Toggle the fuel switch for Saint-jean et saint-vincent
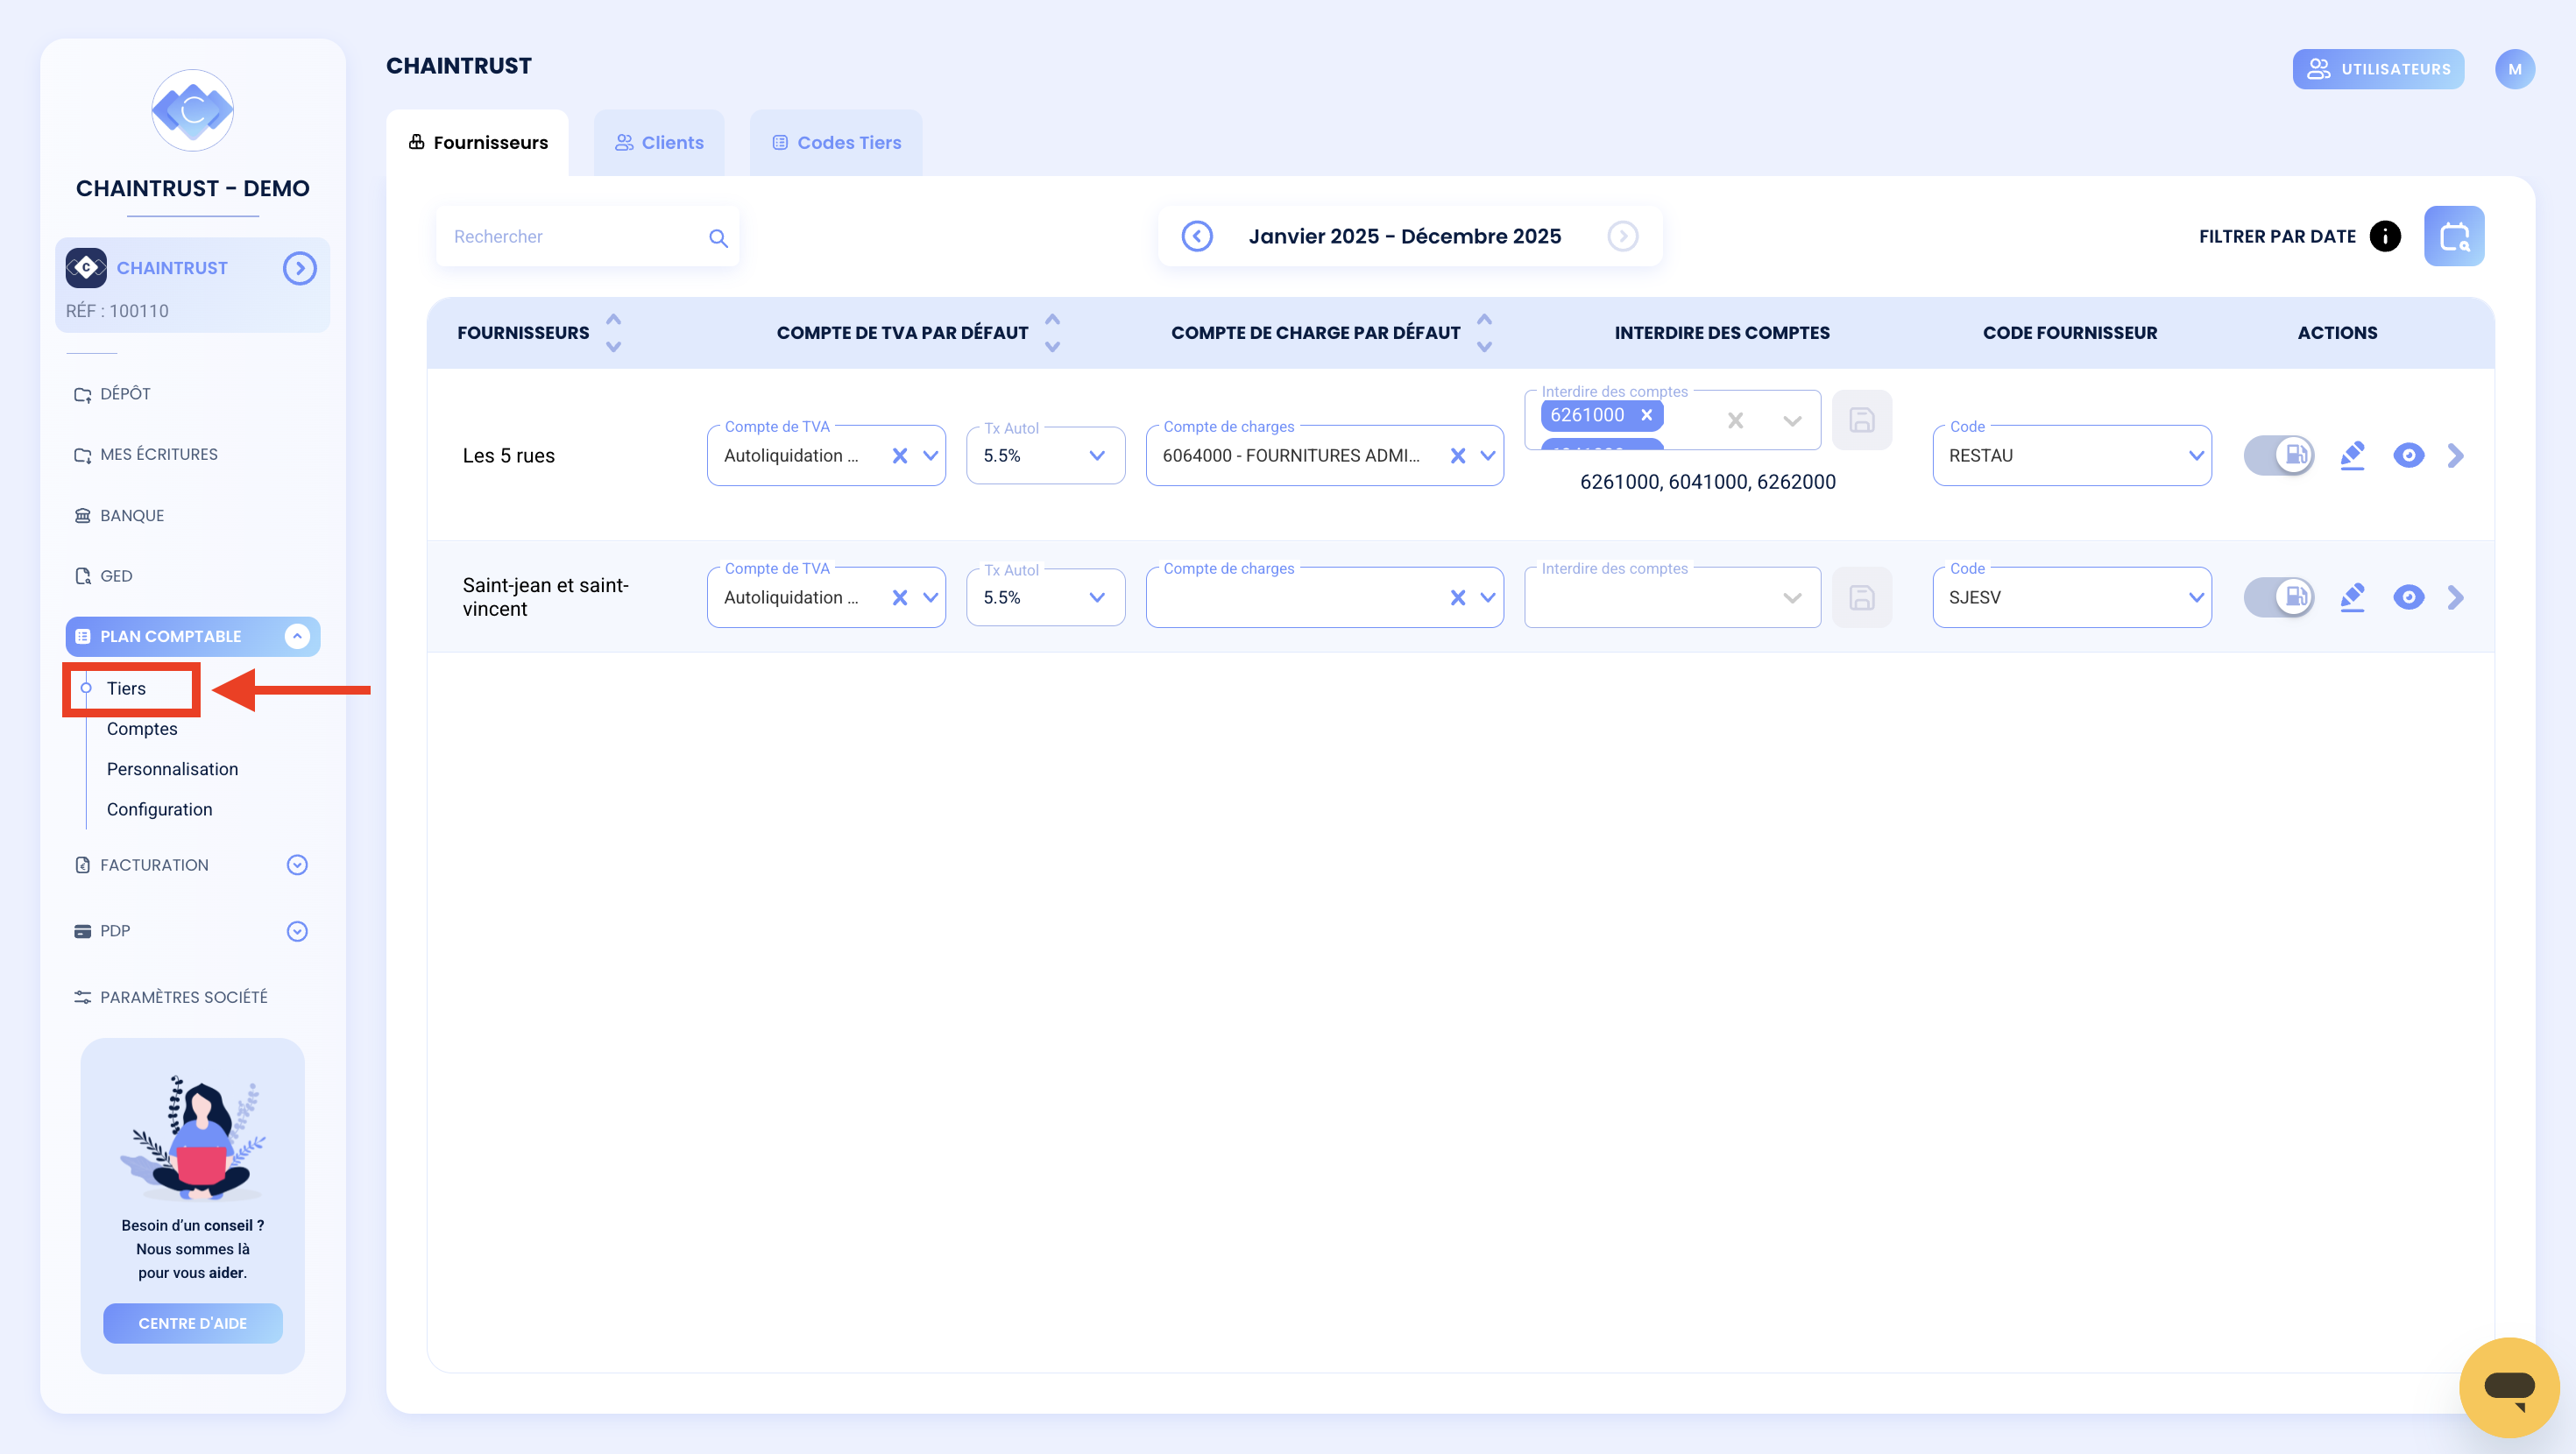2576x1454 pixels. pyautogui.click(x=2279, y=598)
